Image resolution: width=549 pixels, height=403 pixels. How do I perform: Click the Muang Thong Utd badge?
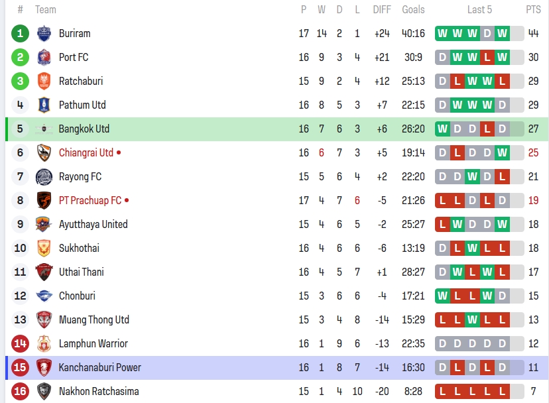[x=44, y=319]
